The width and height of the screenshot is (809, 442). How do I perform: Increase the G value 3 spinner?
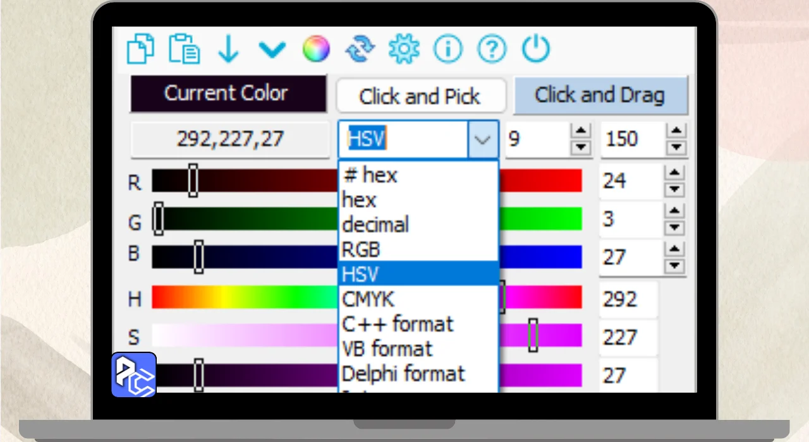coord(676,211)
